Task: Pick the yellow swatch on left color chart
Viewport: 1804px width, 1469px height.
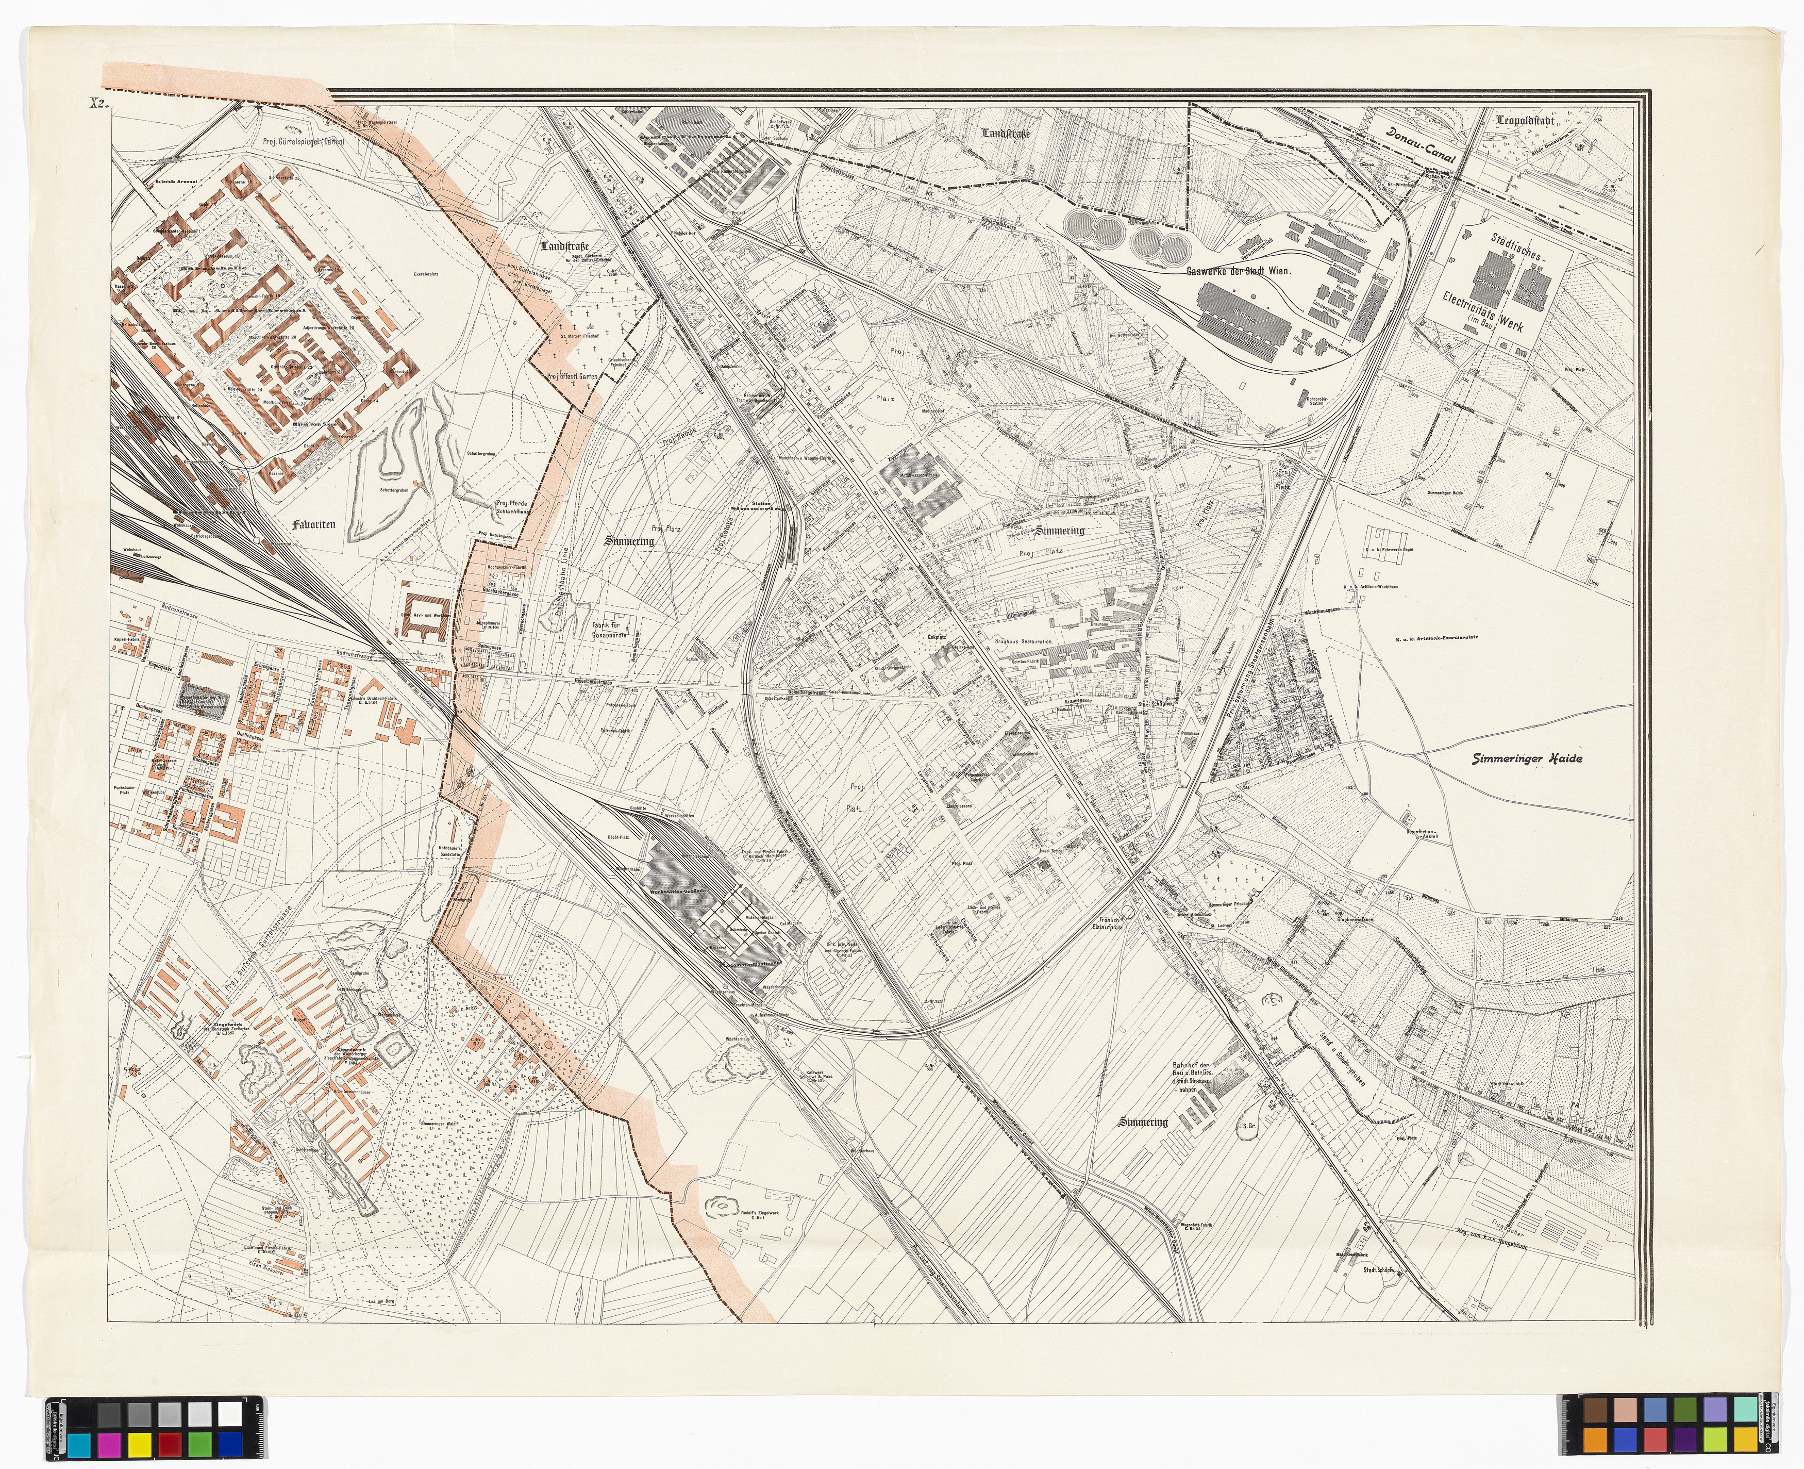Action: coord(140,1446)
